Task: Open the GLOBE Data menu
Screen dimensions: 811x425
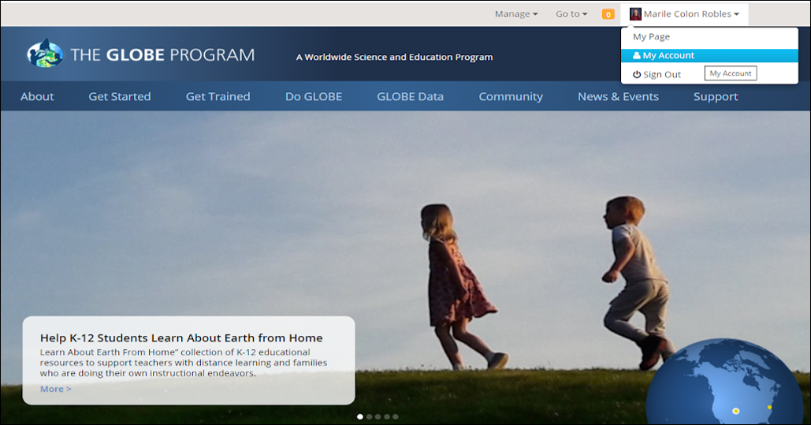Action: [410, 96]
